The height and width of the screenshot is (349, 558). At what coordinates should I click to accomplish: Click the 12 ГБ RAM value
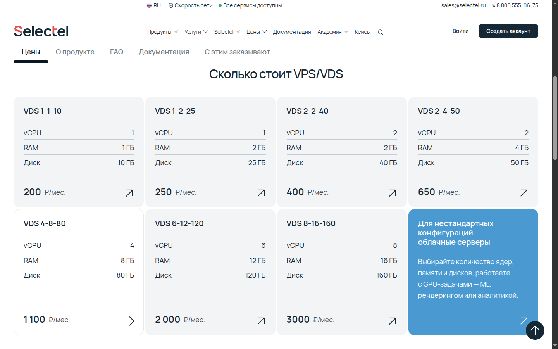coord(258,261)
